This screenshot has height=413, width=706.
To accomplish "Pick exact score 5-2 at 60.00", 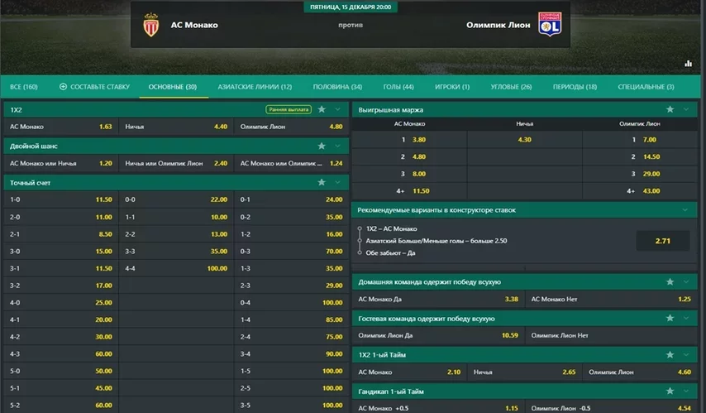I will (x=61, y=405).
